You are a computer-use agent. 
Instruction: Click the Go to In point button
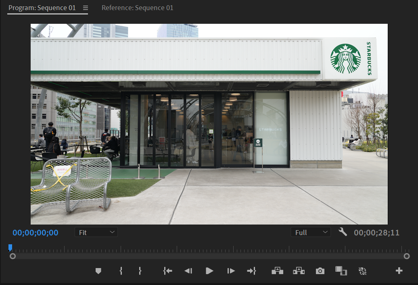click(x=168, y=271)
